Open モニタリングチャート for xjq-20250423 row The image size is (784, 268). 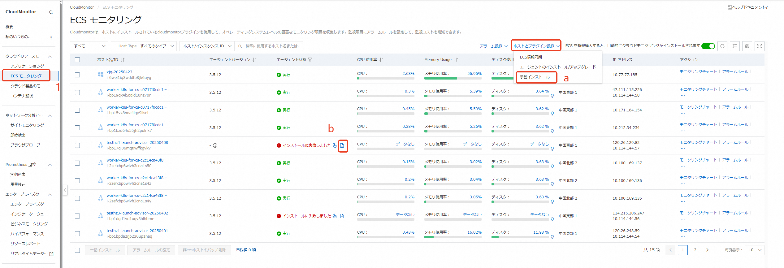(x=698, y=72)
